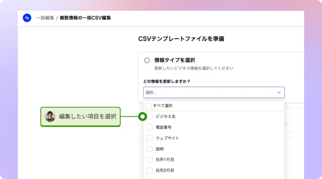The width and height of the screenshot is (322, 179).
Task: Tick the ウェブサイト checkbox
Action: point(150,138)
